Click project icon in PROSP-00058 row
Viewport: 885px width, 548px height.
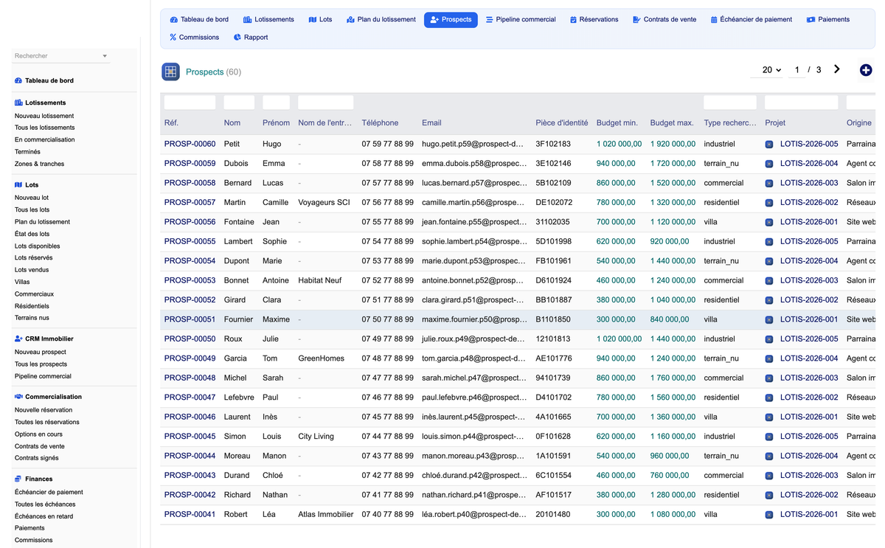tap(769, 184)
